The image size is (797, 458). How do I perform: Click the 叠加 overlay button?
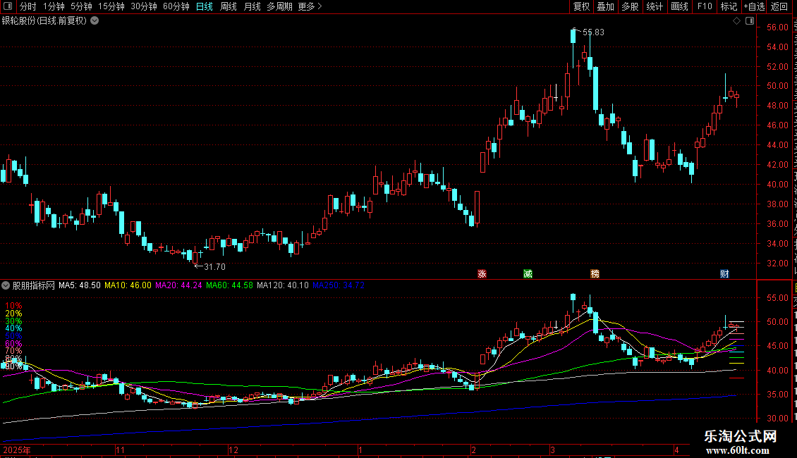(605, 6)
